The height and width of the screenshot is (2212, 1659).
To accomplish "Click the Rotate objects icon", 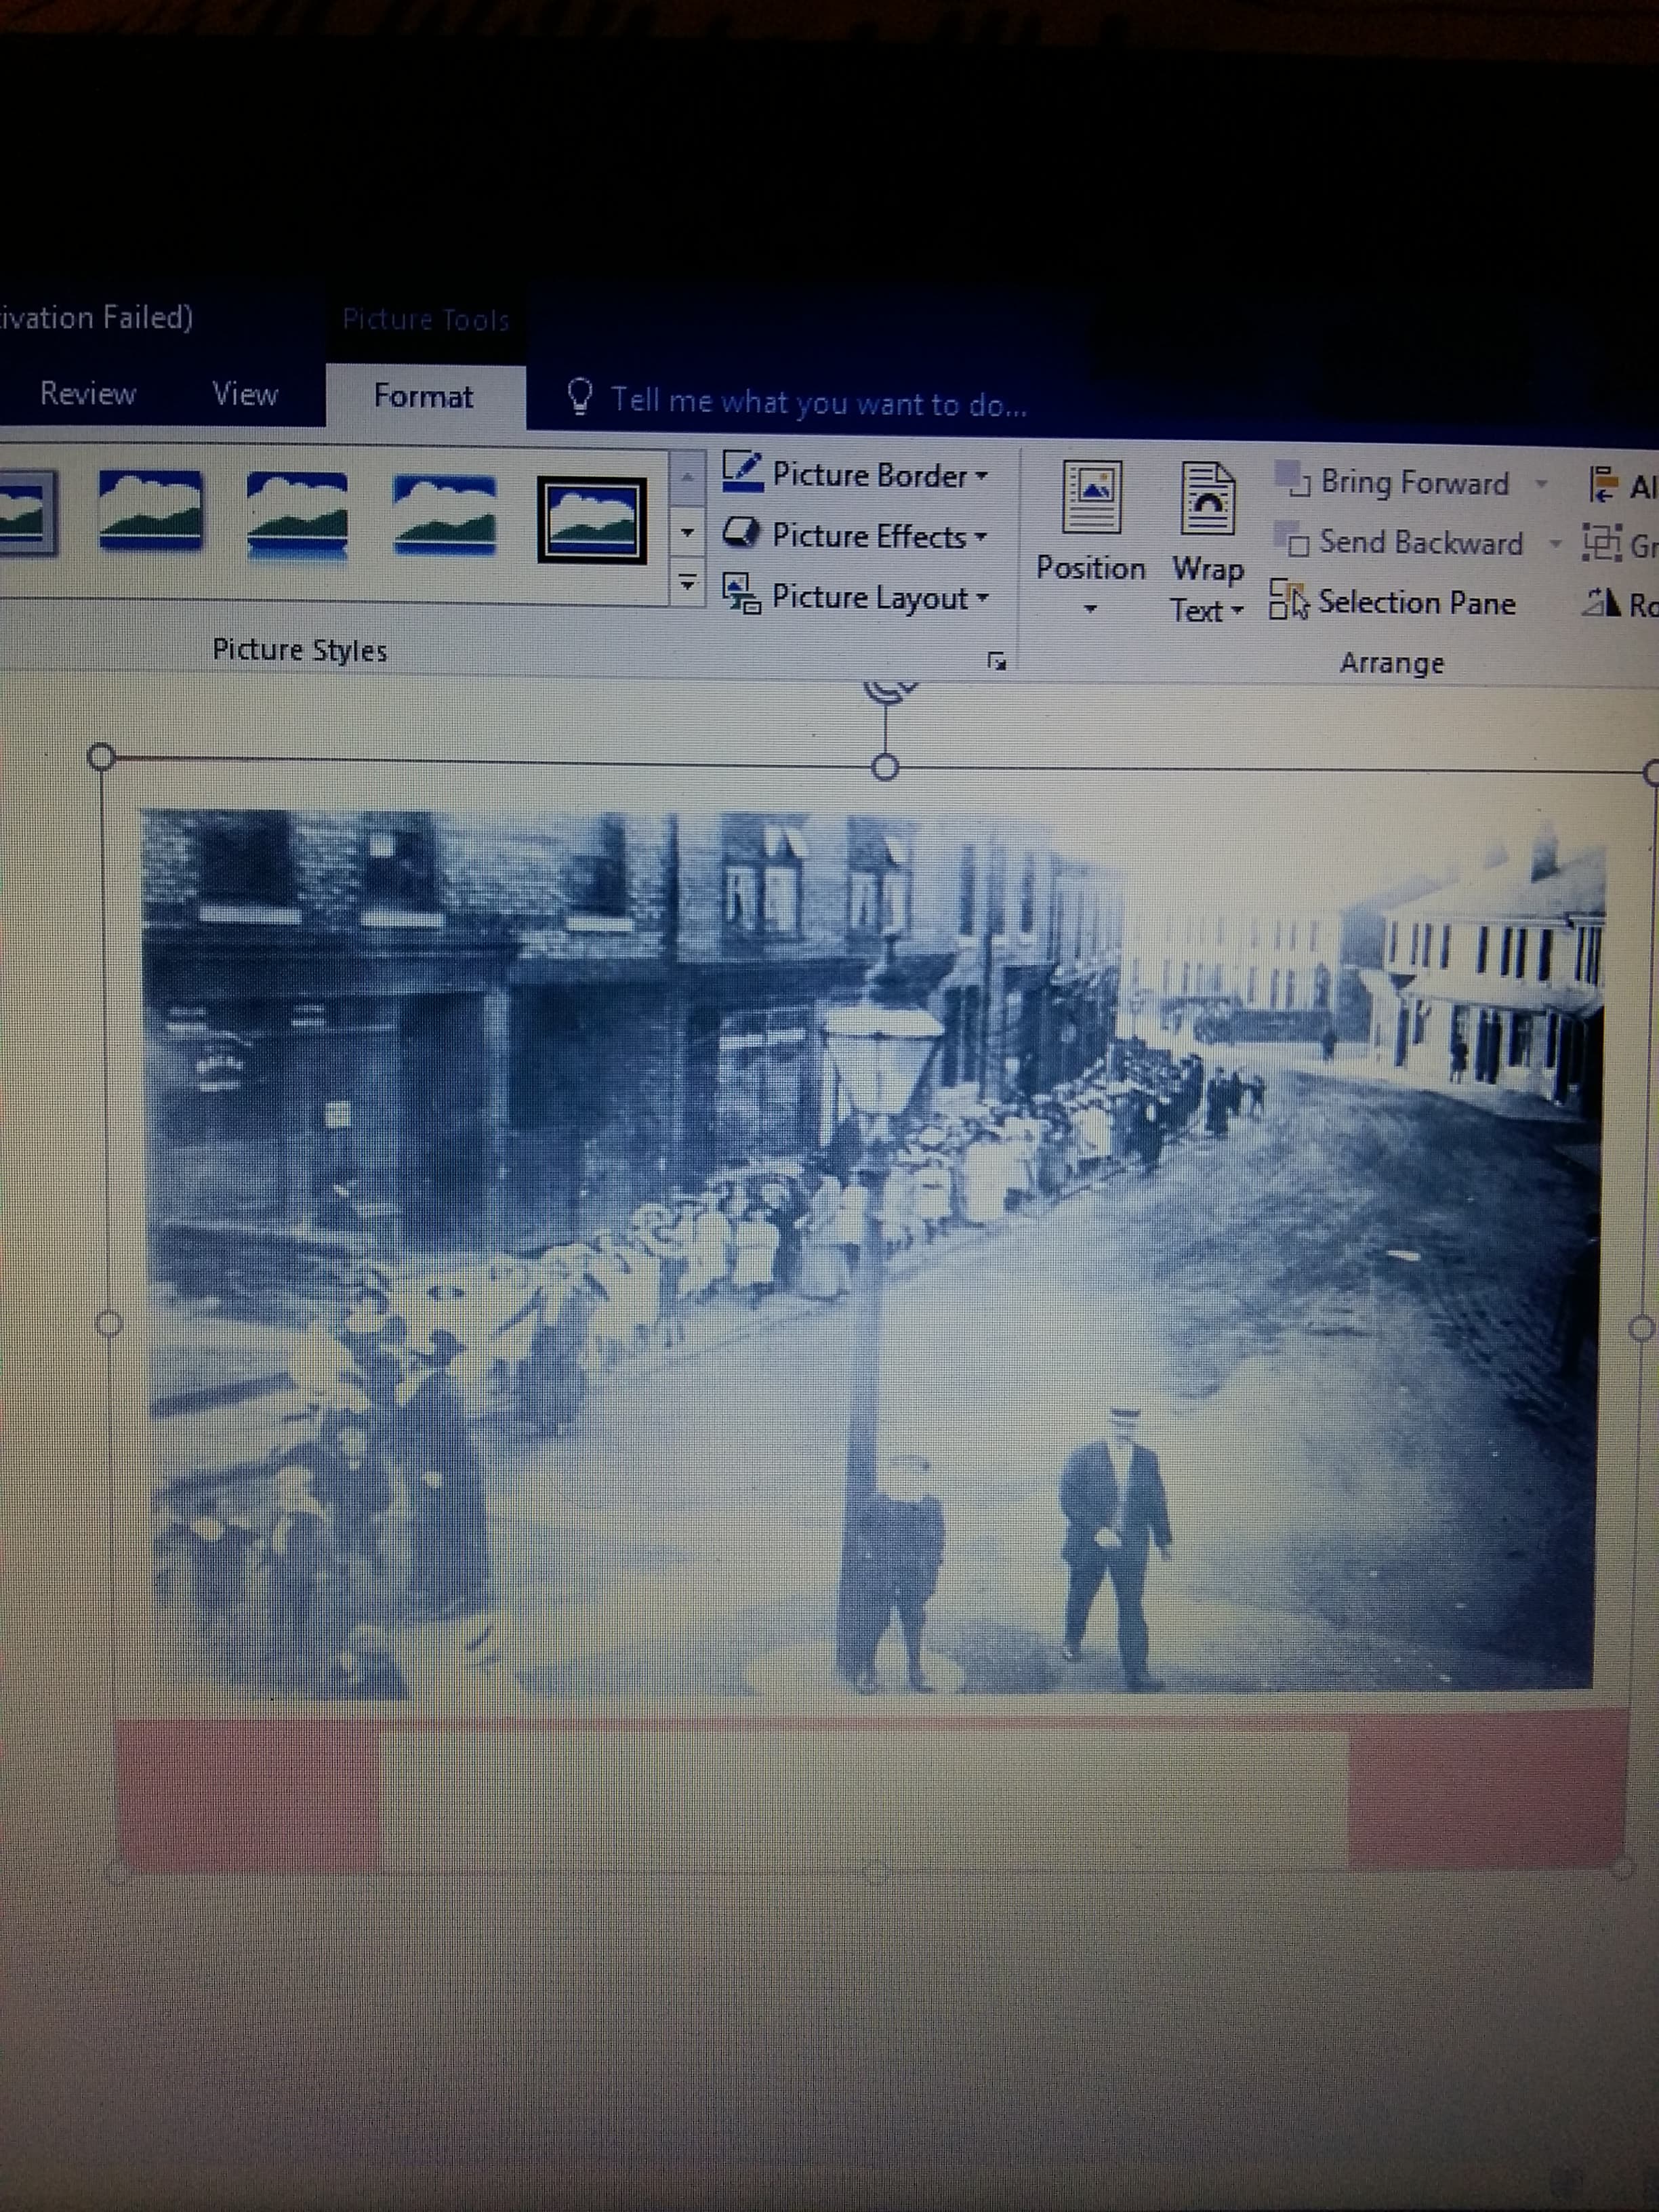I will pyautogui.click(x=1602, y=602).
